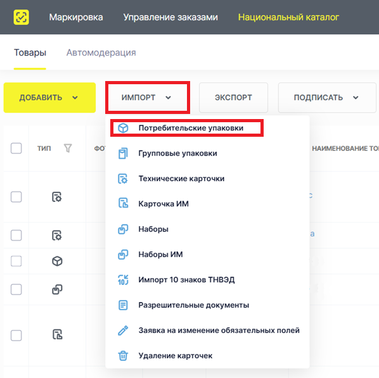Open the Управление заказами section
The width and height of the screenshot is (379, 378).
[x=170, y=17]
